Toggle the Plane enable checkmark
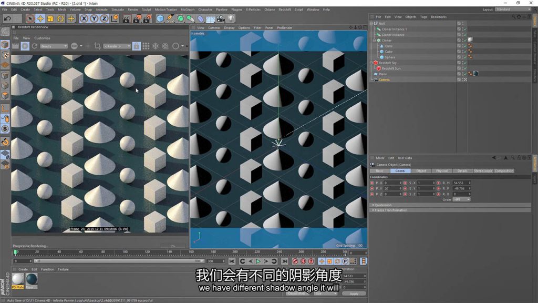538x303 pixels. pos(465,74)
